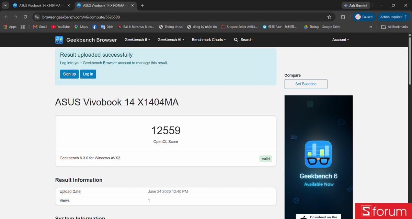Click the ASUS Vivobook 14 X1404MA heading
The image size is (412, 219).
pyautogui.click(x=117, y=102)
